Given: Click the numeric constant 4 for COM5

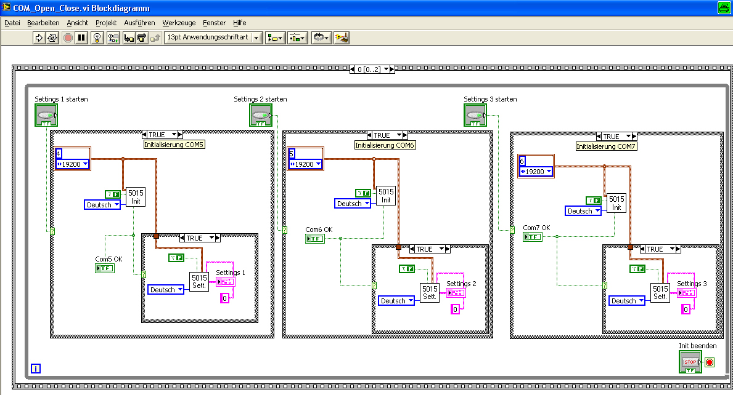Looking at the screenshot, I should [x=59, y=153].
